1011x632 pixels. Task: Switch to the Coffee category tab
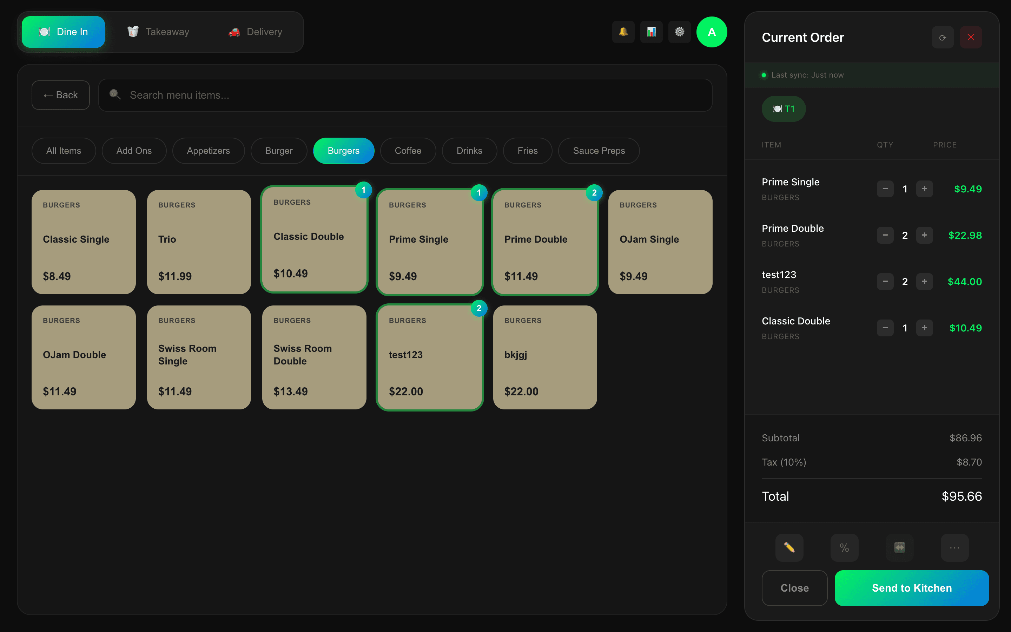[x=408, y=151]
